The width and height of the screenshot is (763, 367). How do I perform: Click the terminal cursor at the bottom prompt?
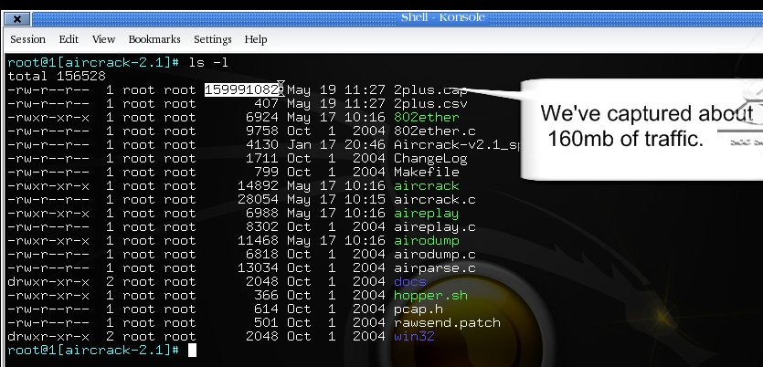[192, 350]
